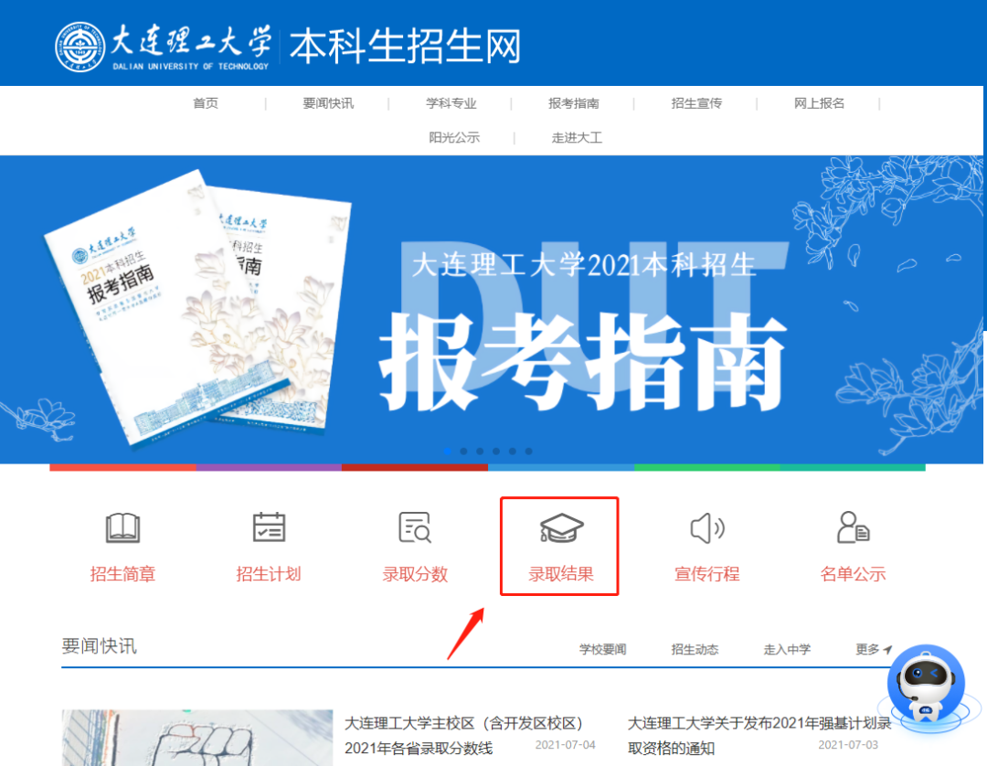The image size is (987, 766).
Task: Select the fourth banner carousel dot
Action: click(496, 452)
